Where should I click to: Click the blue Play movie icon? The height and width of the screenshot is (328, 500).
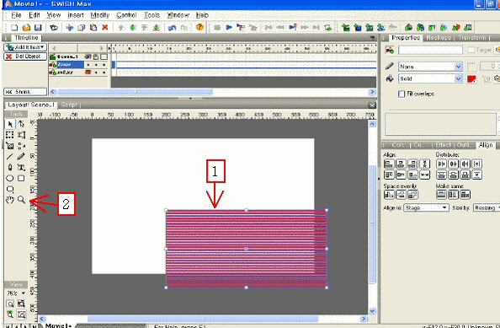pos(229,28)
